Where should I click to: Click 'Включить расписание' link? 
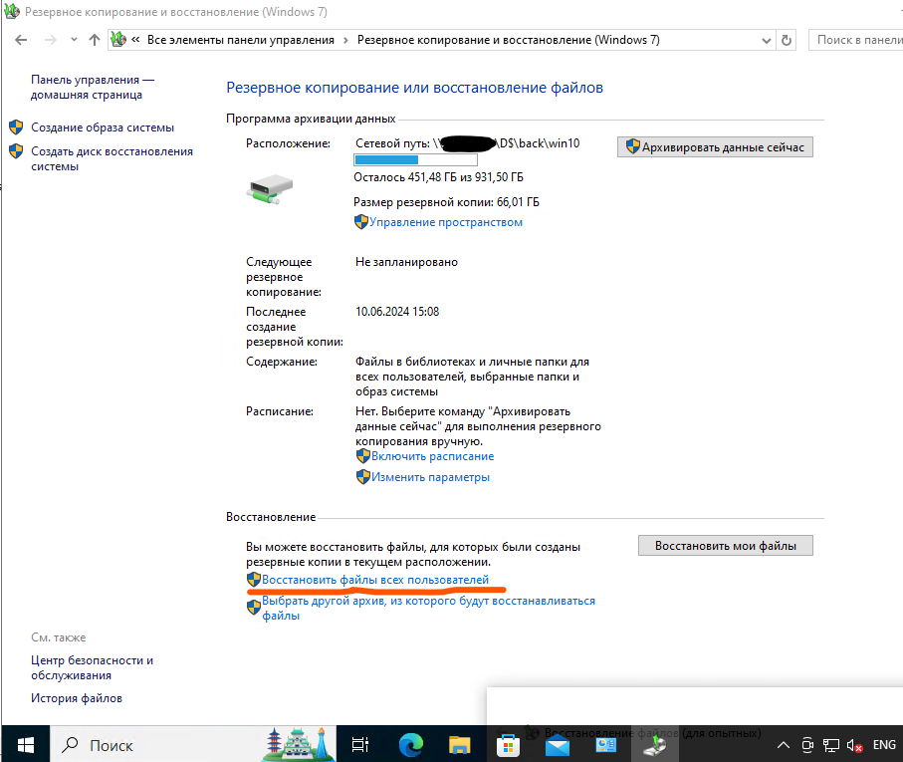(x=432, y=456)
